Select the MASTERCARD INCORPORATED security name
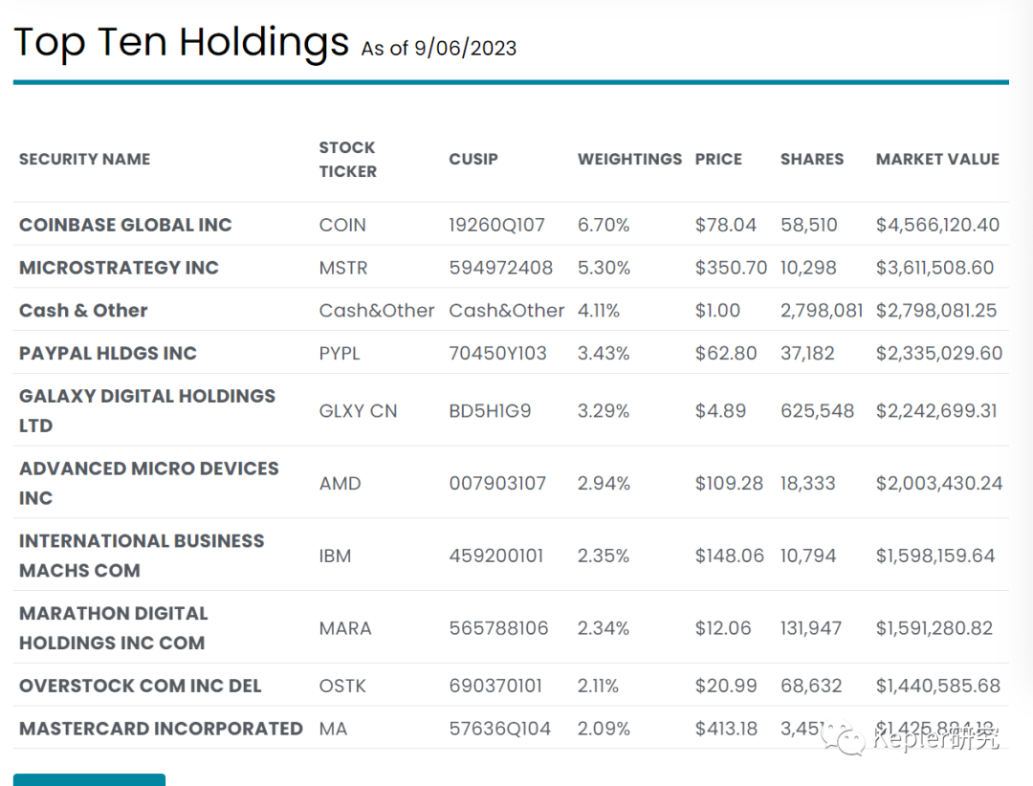Image resolution: width=1033 pixels, height=786 pixels. coord(161,730)
